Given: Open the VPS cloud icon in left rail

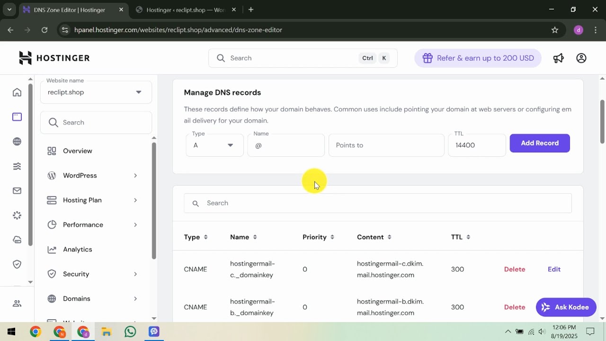Looking at the screenshot, I should [17, 240].
